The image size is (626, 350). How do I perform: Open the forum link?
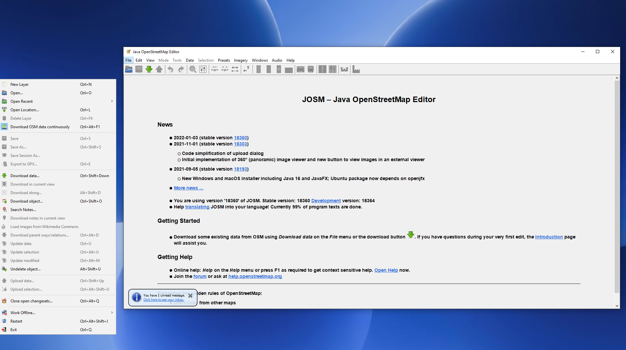coord(200,276)
